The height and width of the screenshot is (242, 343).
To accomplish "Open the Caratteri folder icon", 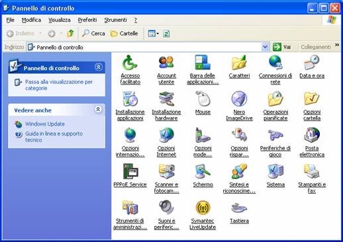I will pos(239,62).
